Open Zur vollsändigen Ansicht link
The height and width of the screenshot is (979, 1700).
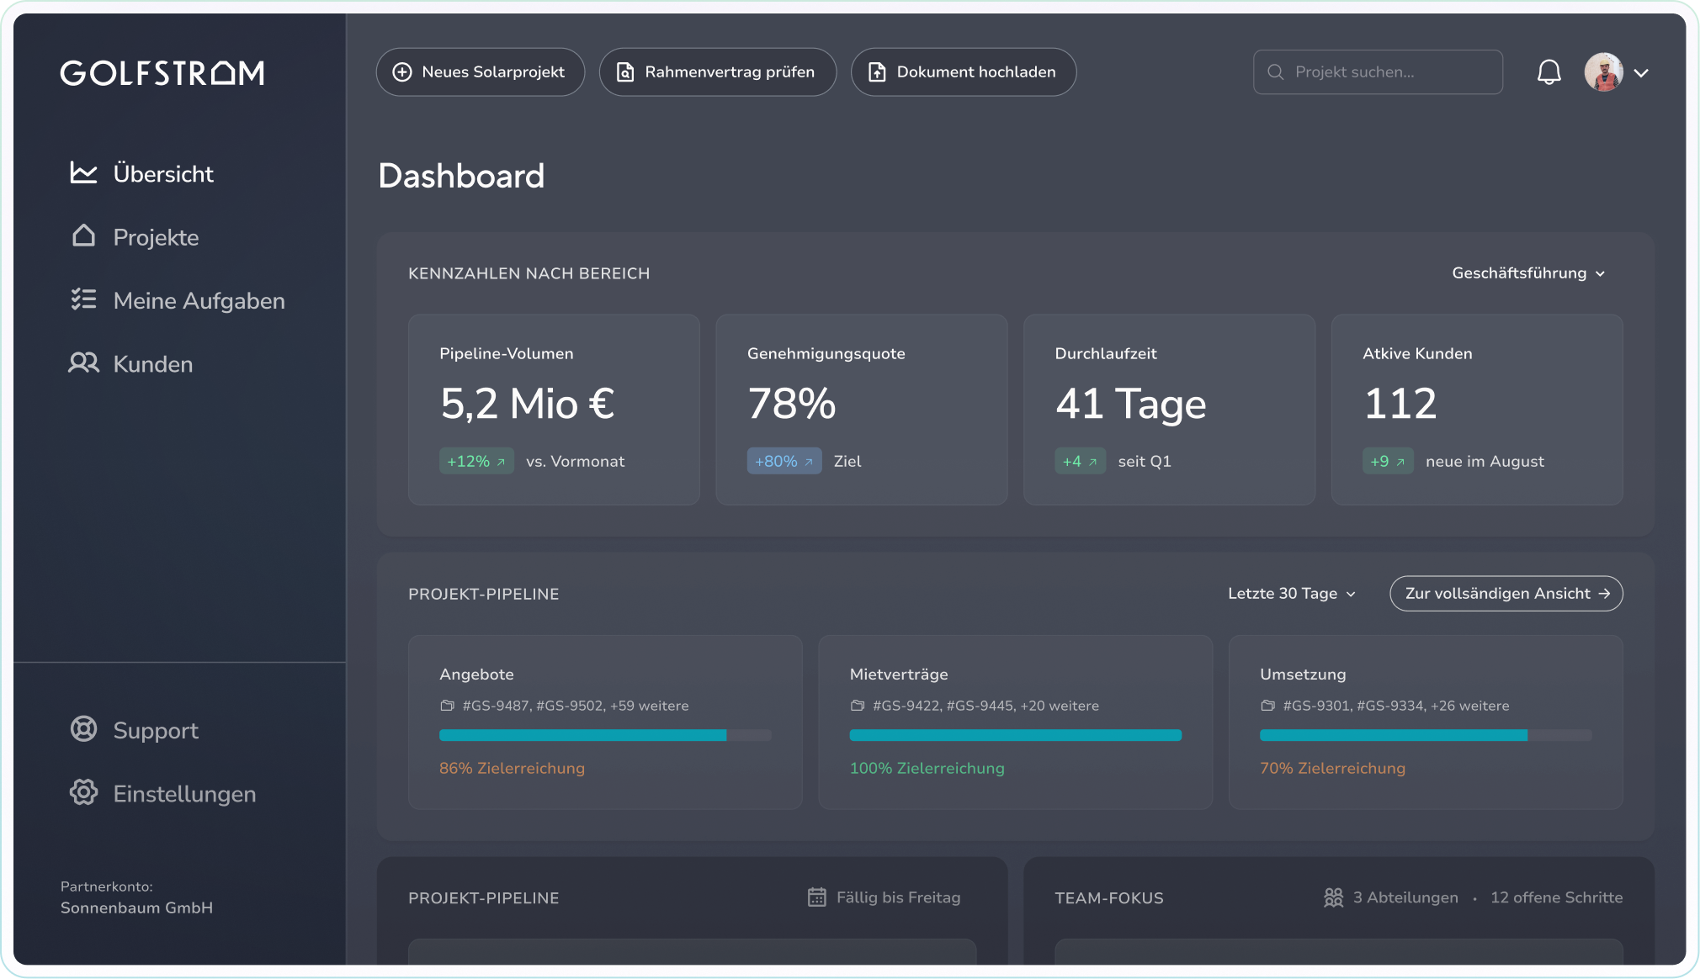(1506, 593)
